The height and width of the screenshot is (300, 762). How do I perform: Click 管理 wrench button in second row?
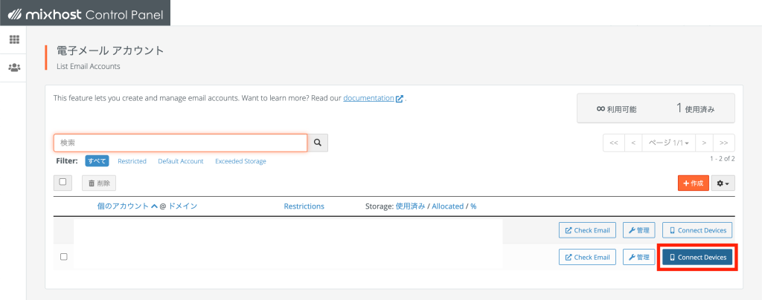tap(639, 257)
